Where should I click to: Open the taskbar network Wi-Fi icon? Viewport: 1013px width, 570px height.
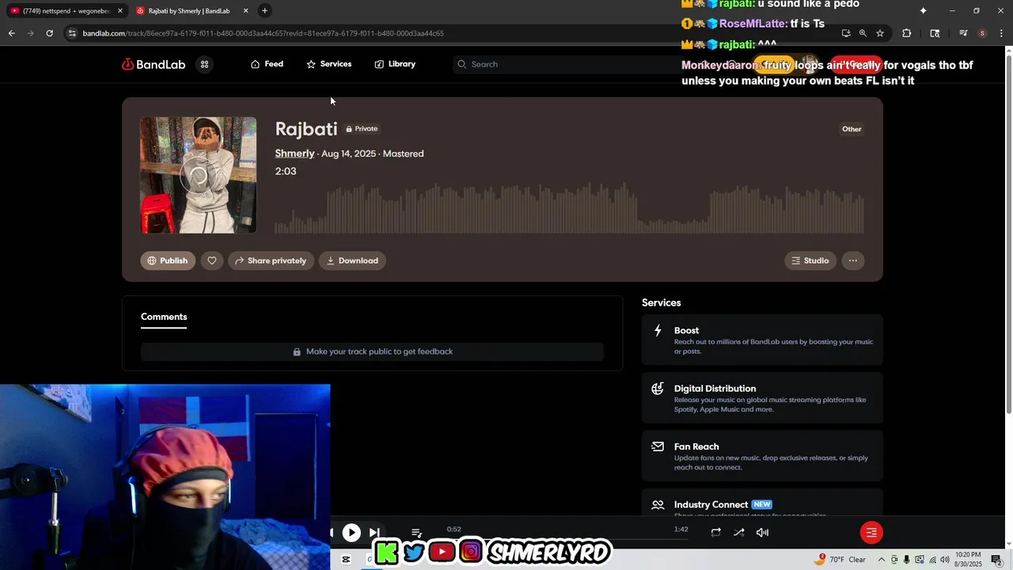click(x=932, y=560)
